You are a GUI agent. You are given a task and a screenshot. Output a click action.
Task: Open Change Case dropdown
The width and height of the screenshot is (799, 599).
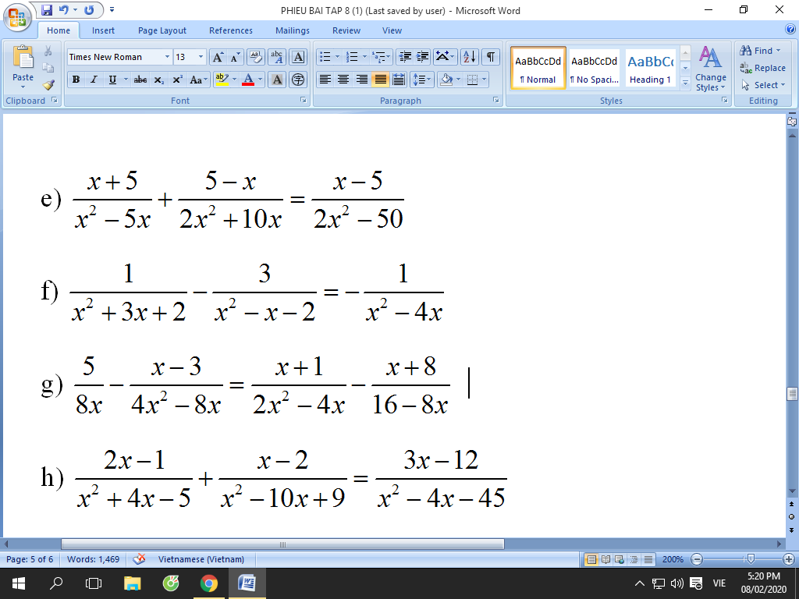(x=198, y=80)
